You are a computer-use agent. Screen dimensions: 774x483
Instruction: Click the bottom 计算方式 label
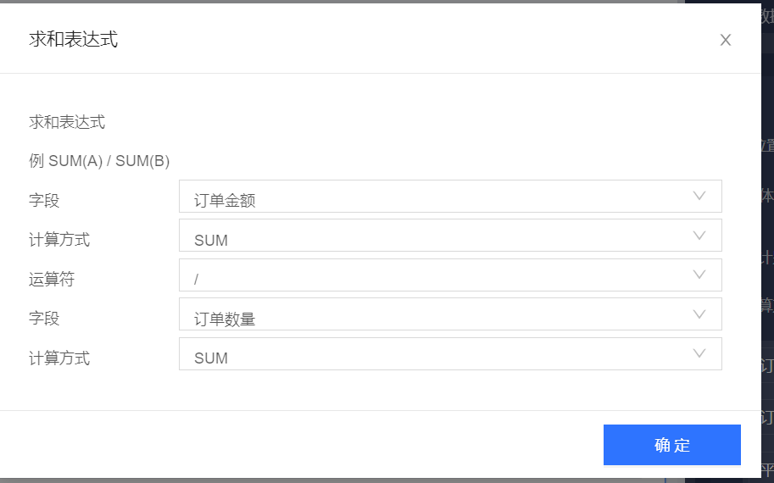[59, 358]
